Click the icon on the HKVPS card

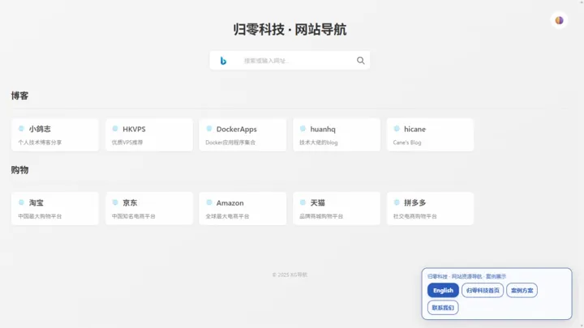click(115, 129)
